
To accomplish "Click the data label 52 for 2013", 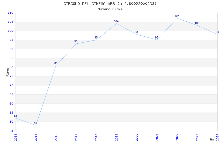I will pyautogui.click(x=15, y=116).
